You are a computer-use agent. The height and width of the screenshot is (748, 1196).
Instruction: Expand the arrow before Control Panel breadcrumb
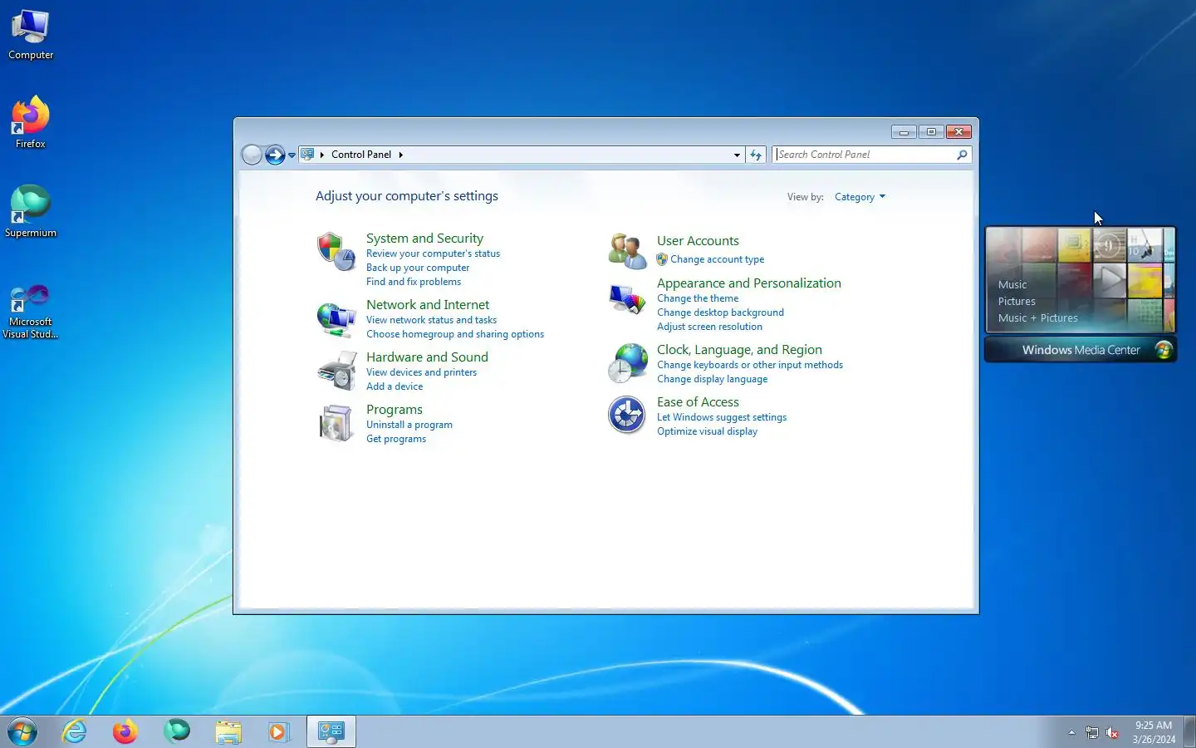click(322, 155)
